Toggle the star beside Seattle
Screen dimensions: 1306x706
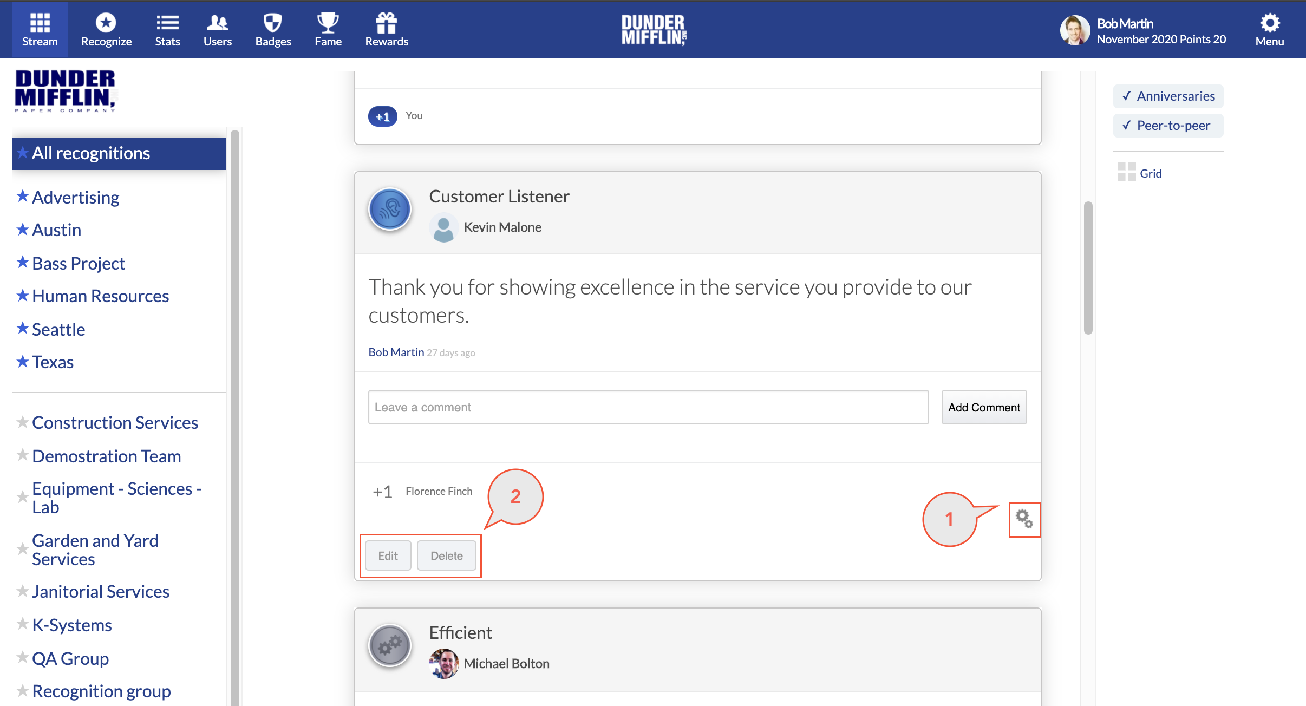coord(22,329)
